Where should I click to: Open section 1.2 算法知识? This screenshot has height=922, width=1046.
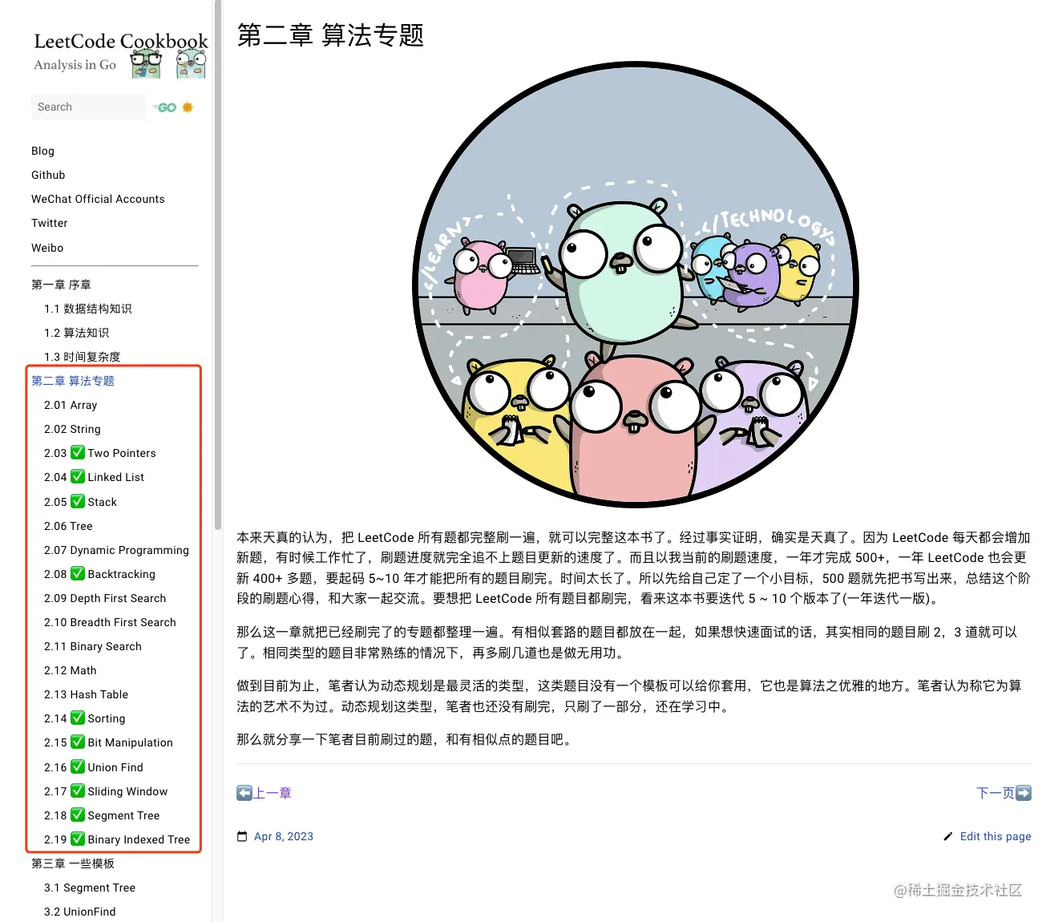(77, 333)
